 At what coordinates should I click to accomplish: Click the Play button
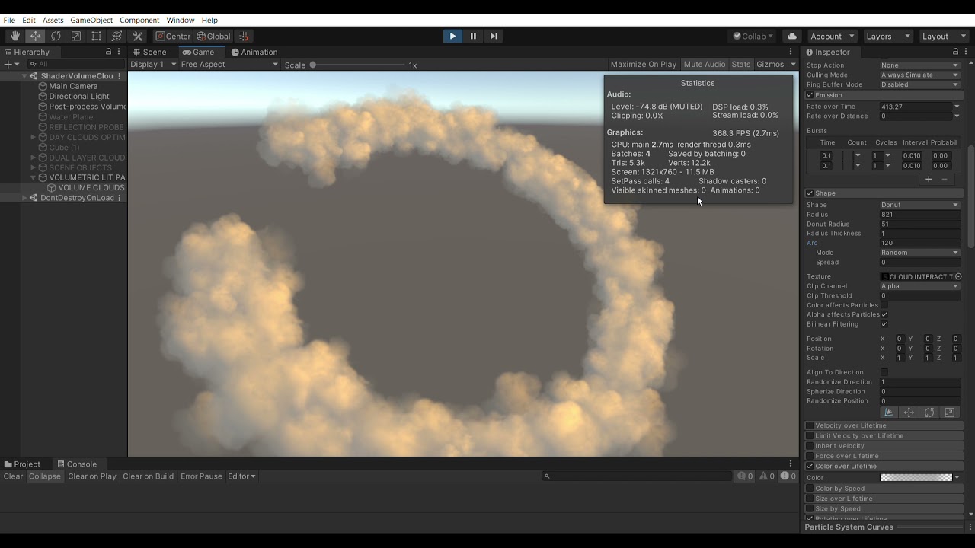click(452, 36)
